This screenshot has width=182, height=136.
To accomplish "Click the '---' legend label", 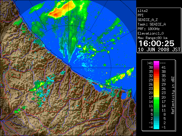I will click(x=163, y=63).
